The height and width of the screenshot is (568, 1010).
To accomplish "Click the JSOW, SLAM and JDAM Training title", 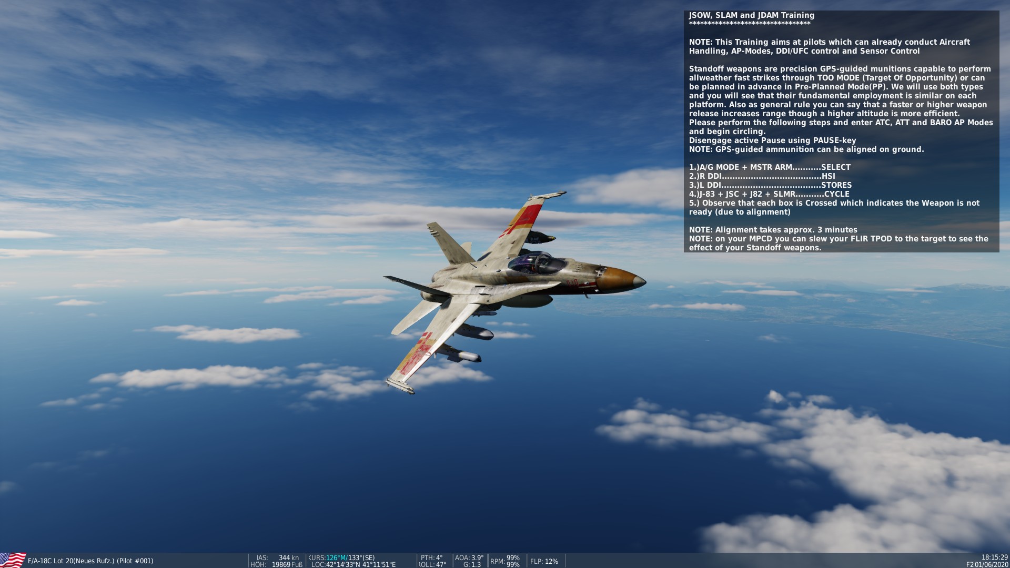I will point(752,15).
